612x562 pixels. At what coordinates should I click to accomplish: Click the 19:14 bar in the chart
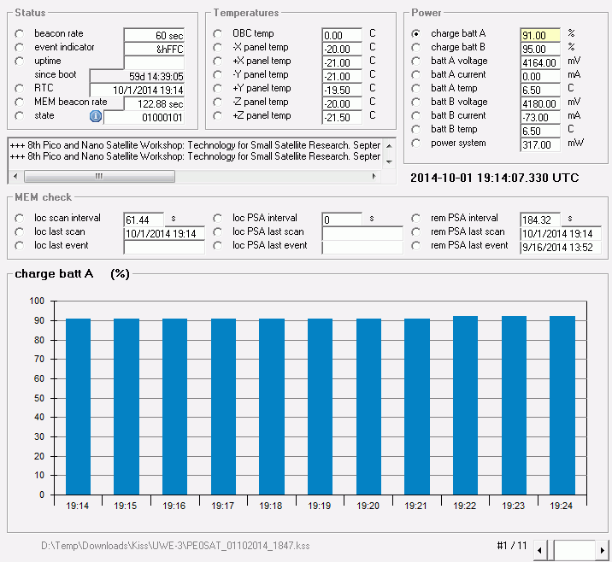point(78,407)
